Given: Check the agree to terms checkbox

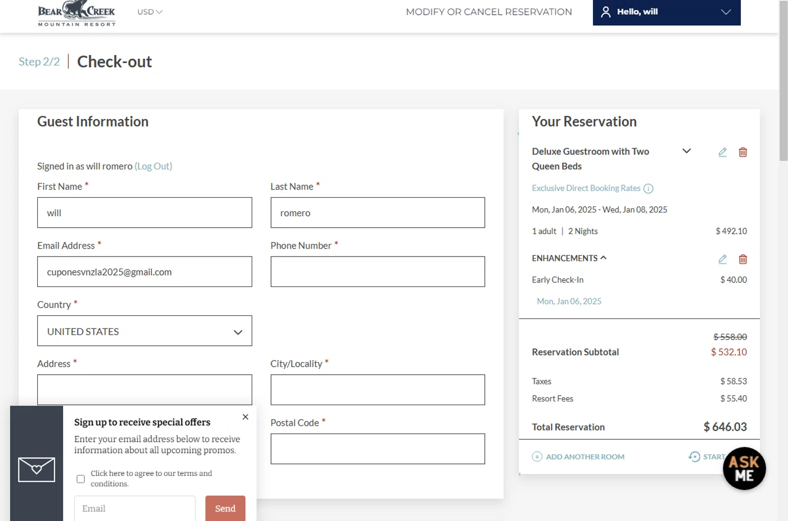Looking at the screenshot, I should pos(80,479).
